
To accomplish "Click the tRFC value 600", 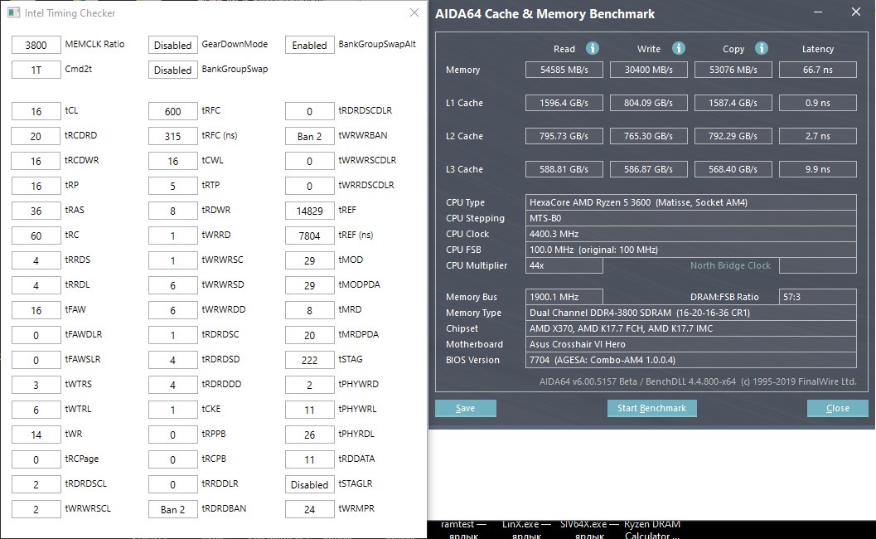I will pos(172,111).
